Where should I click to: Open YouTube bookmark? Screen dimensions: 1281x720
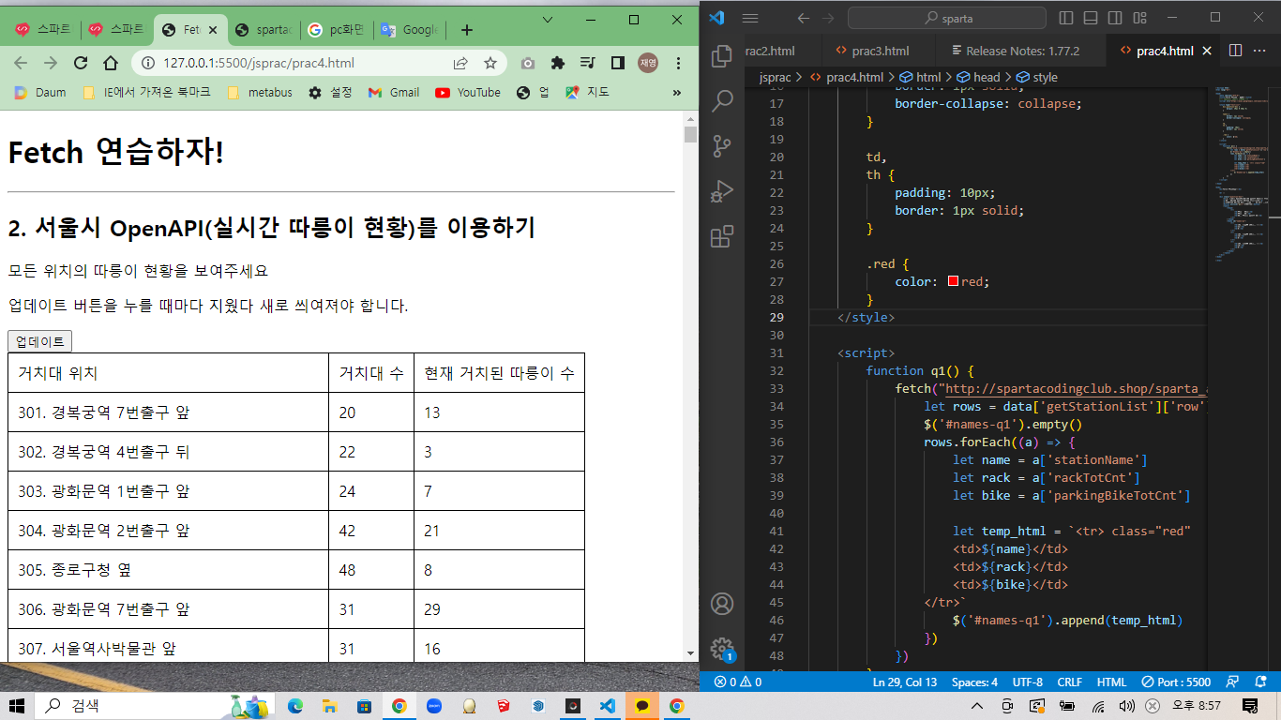[468, 92]
